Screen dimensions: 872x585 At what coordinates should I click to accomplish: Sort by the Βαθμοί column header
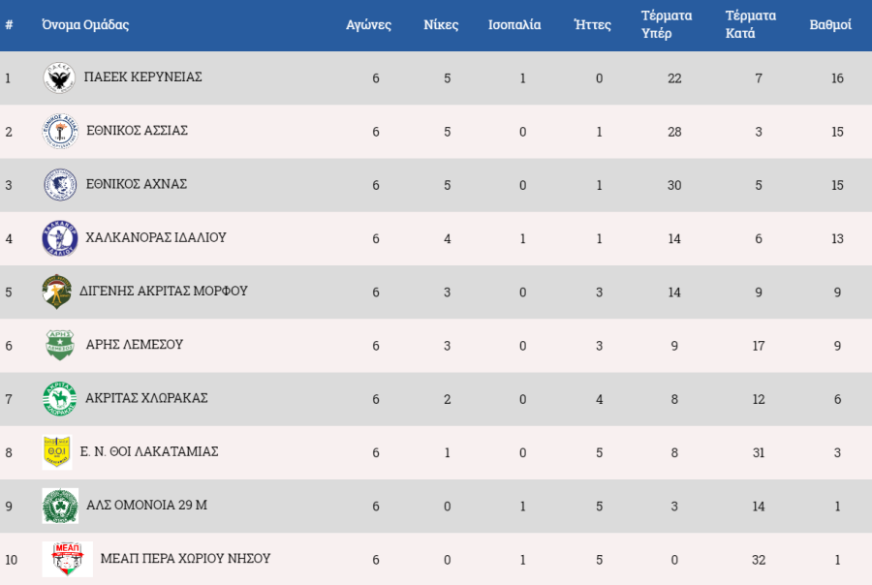pyautogui.click(x=830, y=24)
